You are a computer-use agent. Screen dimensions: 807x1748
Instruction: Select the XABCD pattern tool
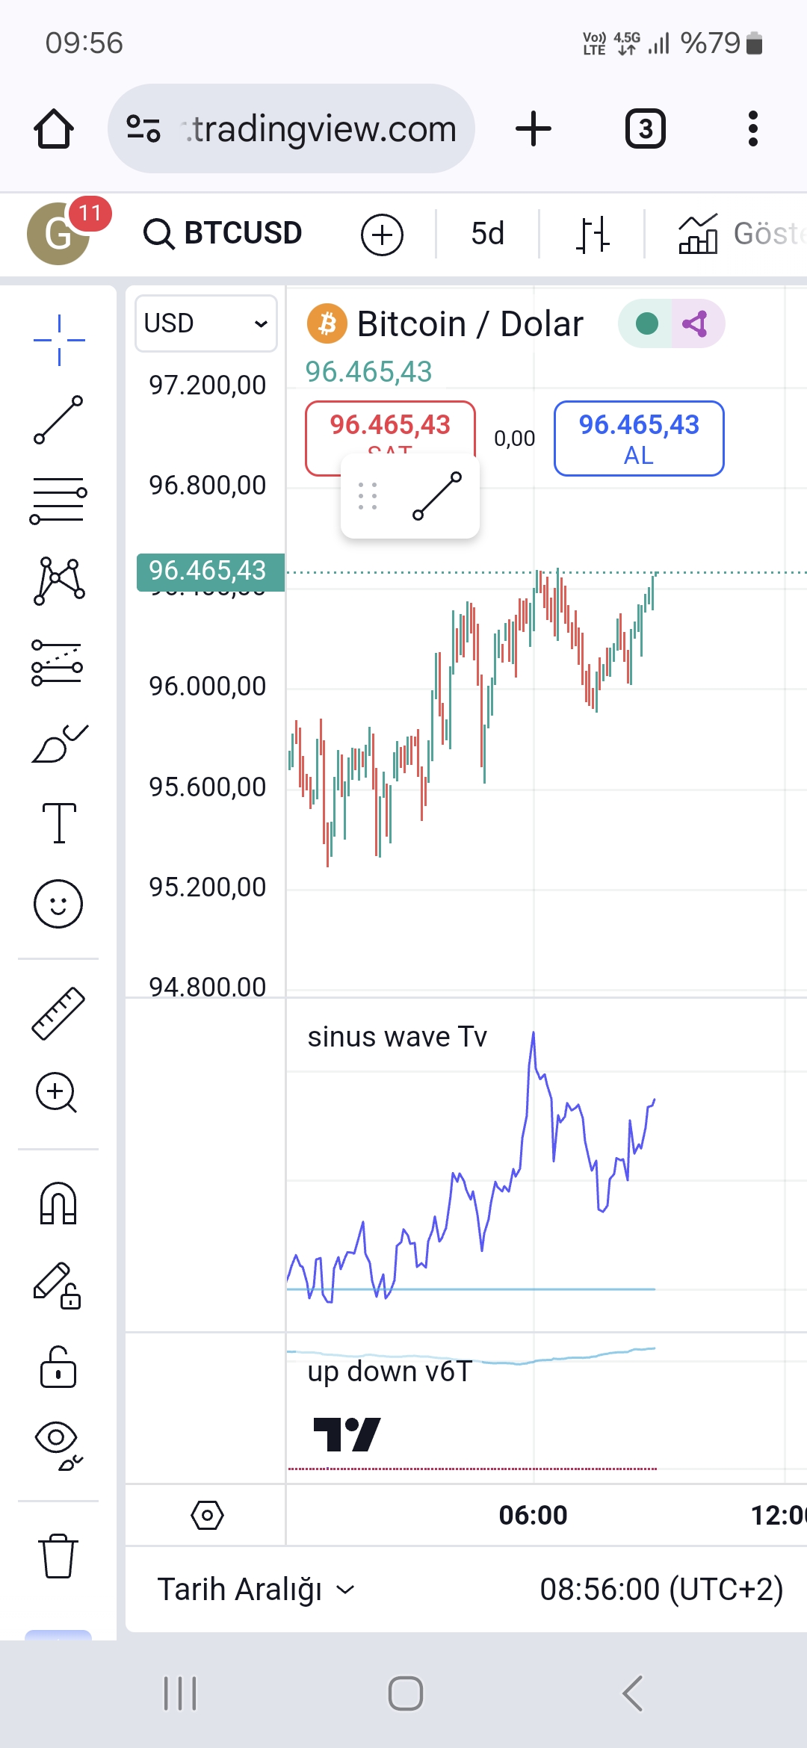58,580
